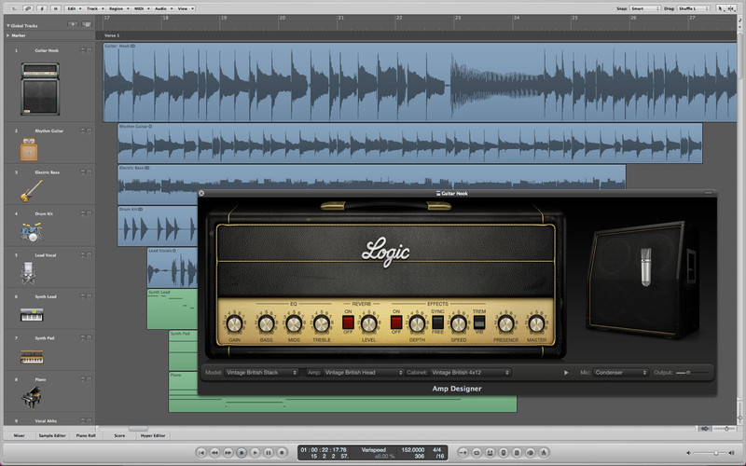Select the Synth Lead keyboard icon
The image size is (746, 466).
point(33,316)
